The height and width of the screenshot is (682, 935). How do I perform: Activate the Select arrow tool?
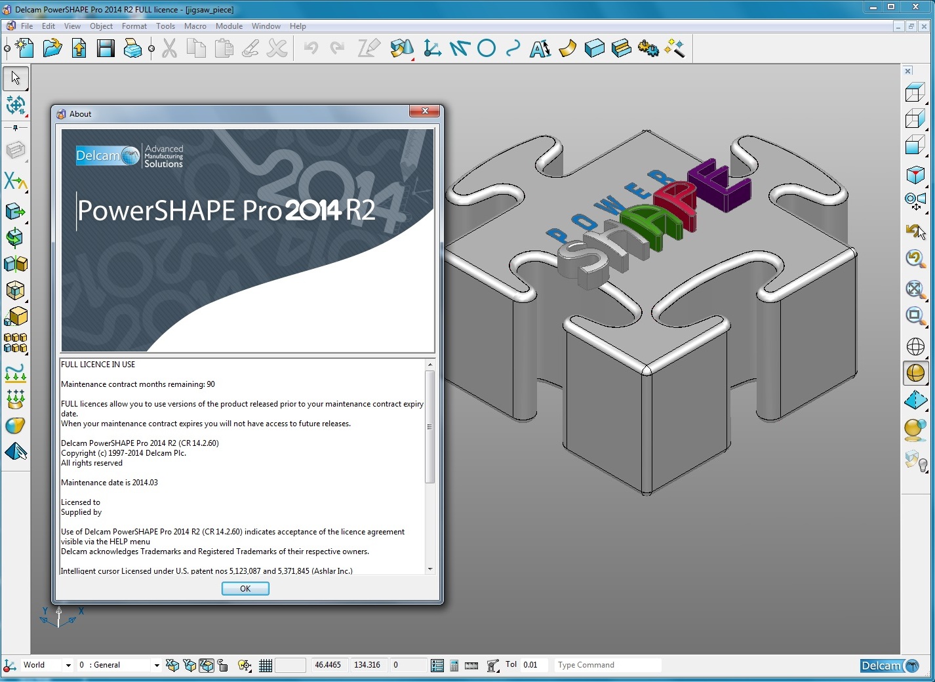point(16,78)
